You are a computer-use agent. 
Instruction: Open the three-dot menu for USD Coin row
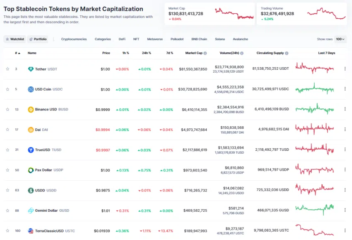pos(345,89)
